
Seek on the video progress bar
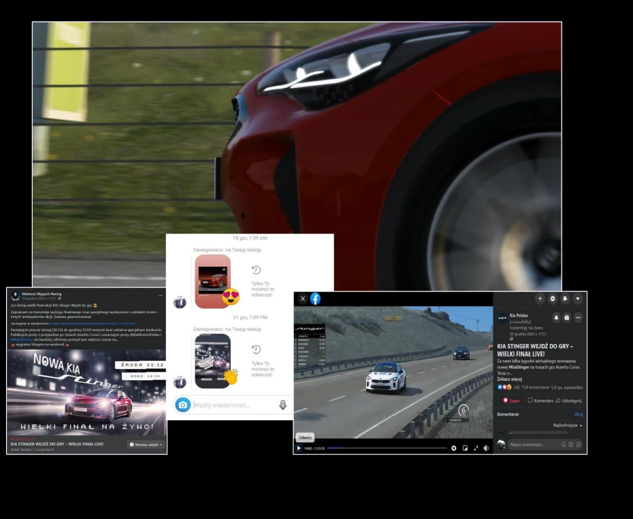pyautogui.click(x=387, y=448)
